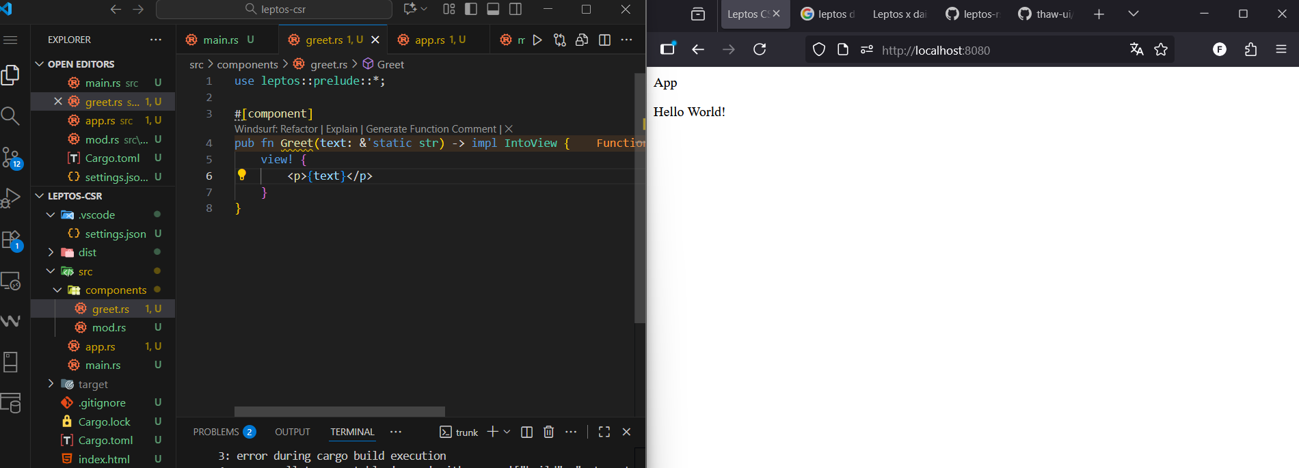The width and height of the screenshot is (1299, 468).
Task: Click the VS Code hamburger menu icon
Action: [x=10, y=40]
